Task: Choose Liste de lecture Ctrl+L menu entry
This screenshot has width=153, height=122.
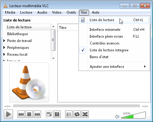Action: pyautogui.click(x=114, y=20)
